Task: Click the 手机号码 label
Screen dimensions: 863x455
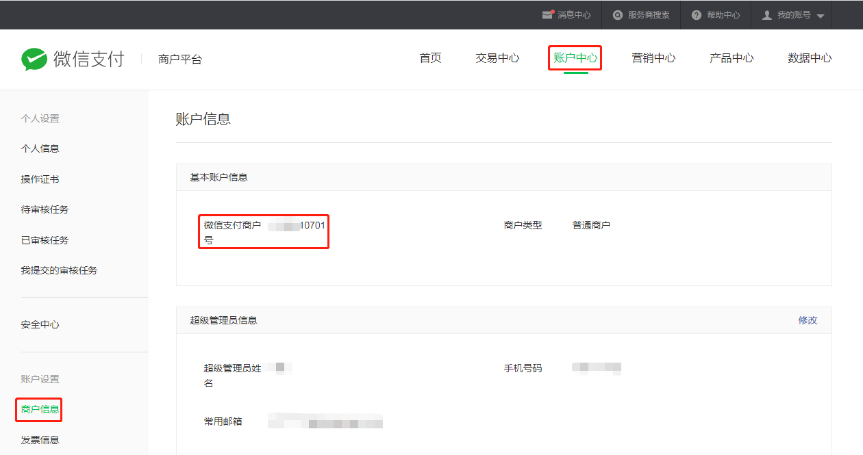Action: (x=523, y=368)
